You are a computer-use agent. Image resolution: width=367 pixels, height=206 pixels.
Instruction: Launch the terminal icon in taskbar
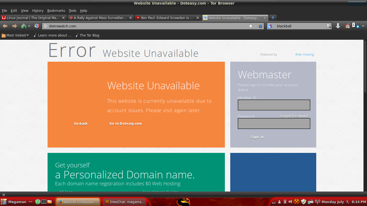tap(44, 202)
